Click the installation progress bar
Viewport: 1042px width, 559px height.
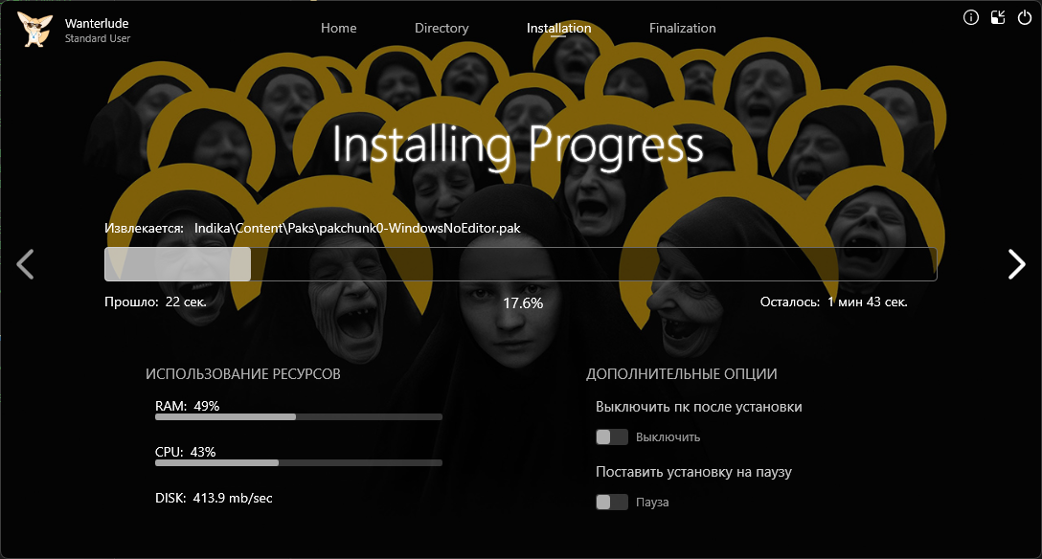point(520,264)
